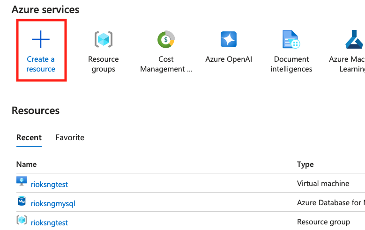Viewport: 365px width, 230px height.
Task: Open the Cost Management service icon
Action: (166, 39)
